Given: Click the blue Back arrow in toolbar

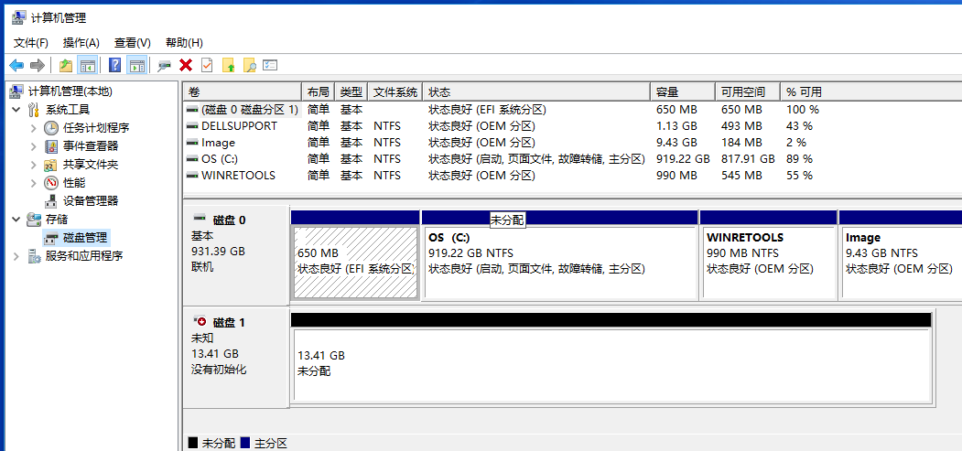Looking at the screenshot, I should coord(16,65).
